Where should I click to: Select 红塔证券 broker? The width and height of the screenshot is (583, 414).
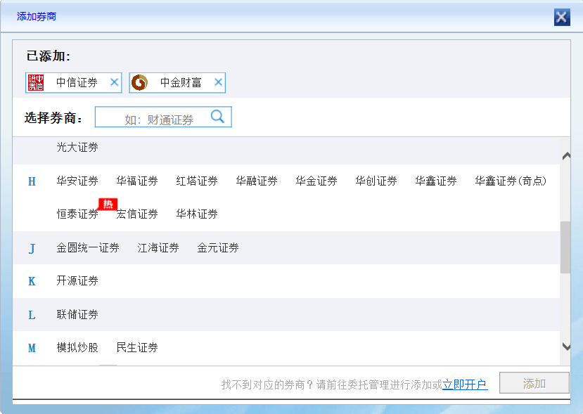[197, 181]
